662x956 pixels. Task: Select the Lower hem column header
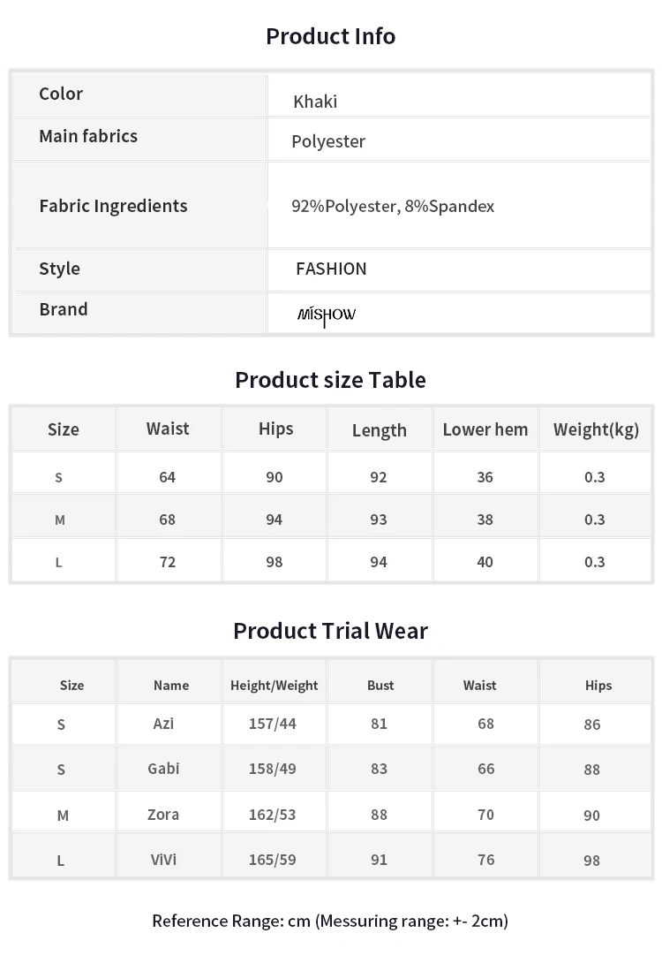point(485,429)
